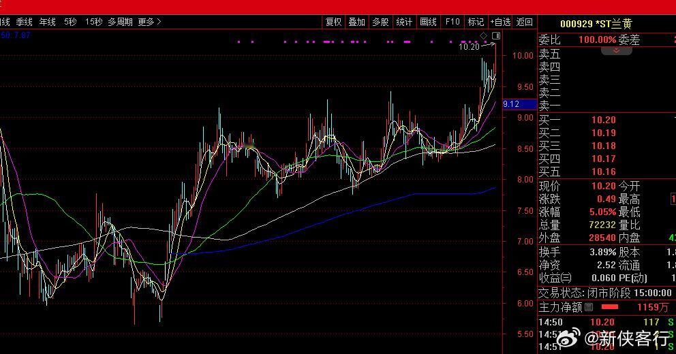Select the 5秒 interval tab

[x=70, y=22]
